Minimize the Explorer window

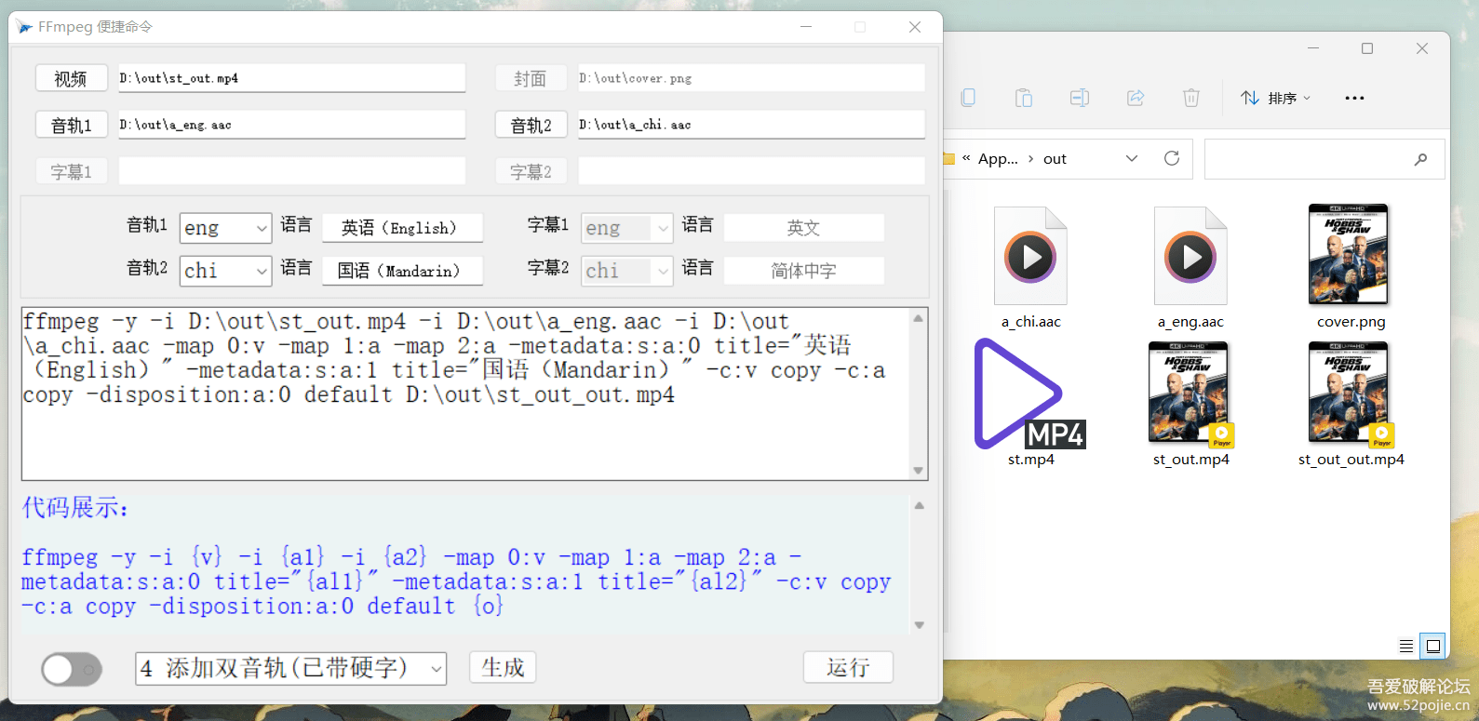coord(1313,48)
